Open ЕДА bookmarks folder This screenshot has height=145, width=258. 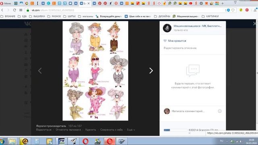(x=22, y=17)
